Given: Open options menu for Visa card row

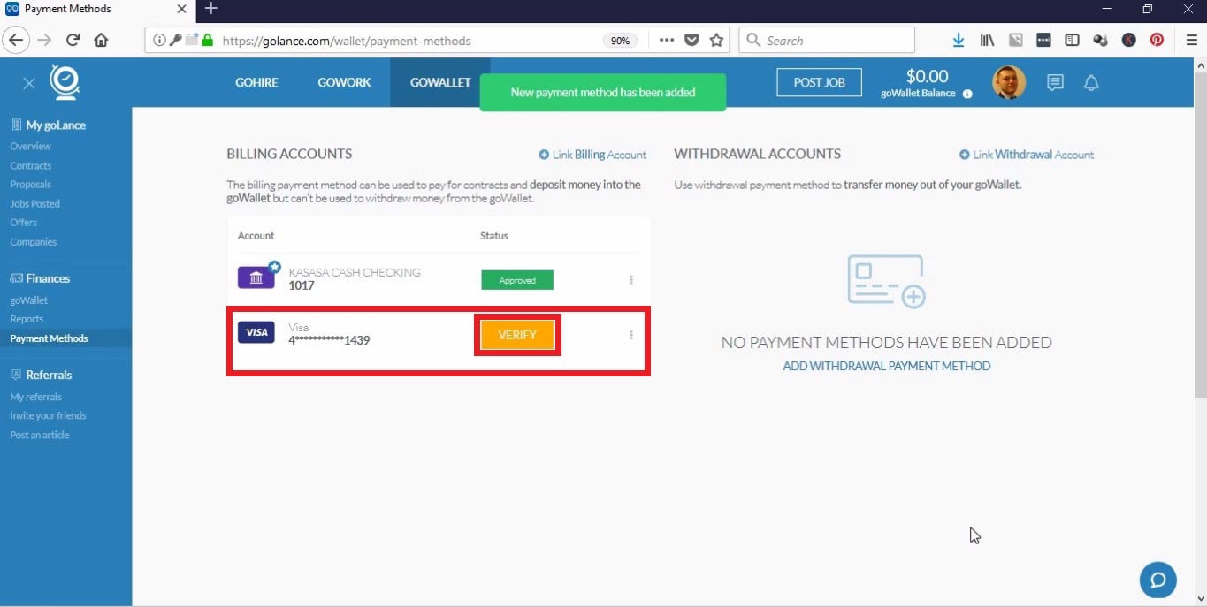Looking at the screenshot, I should click(x=631, y=335).
